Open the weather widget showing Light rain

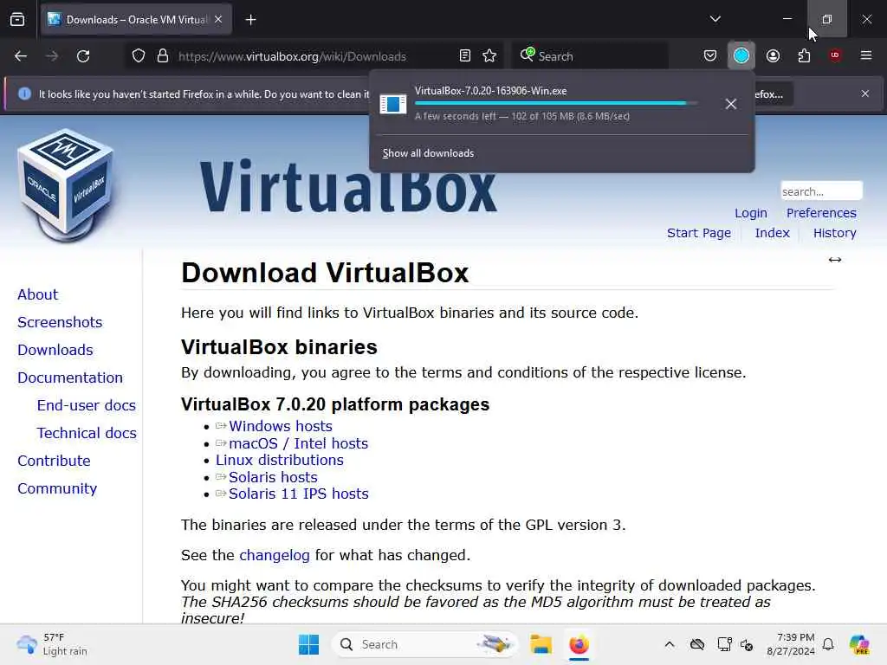pos(52,644)
